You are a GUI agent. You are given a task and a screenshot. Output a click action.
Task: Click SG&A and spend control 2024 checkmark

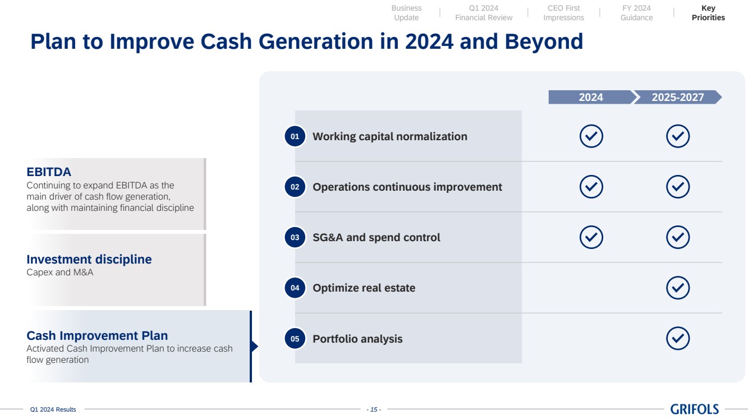(591, 237)
